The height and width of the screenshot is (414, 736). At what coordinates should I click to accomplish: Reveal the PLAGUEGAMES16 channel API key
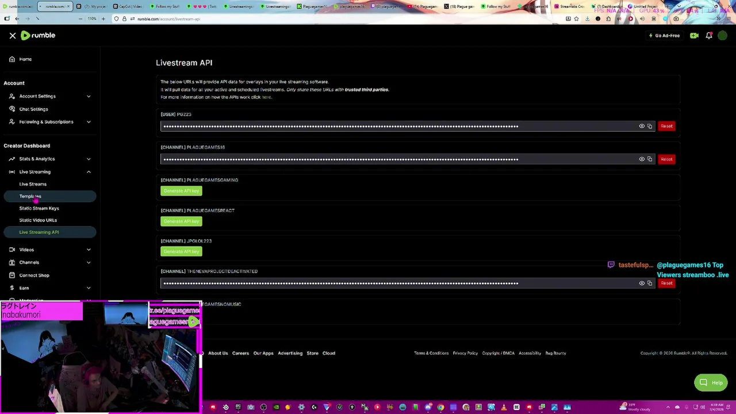tap(642, 159)
